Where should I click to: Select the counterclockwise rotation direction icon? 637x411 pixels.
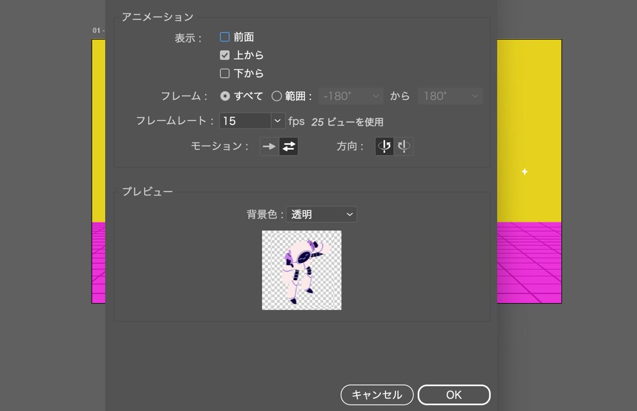[x=384, y=146]
